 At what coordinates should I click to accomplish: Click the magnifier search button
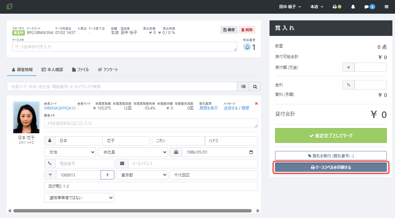point(255,87)
